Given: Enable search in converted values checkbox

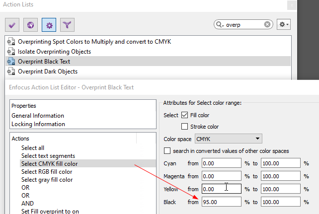Looking at the screenshot, I should [x=167, y=151].
